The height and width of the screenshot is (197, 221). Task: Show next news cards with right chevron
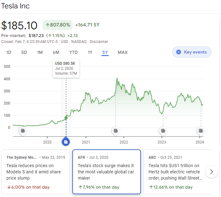[212, 172]
